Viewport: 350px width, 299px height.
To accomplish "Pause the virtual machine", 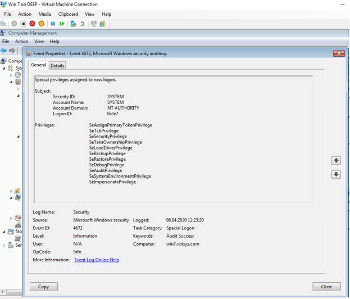I will point(53,24).
